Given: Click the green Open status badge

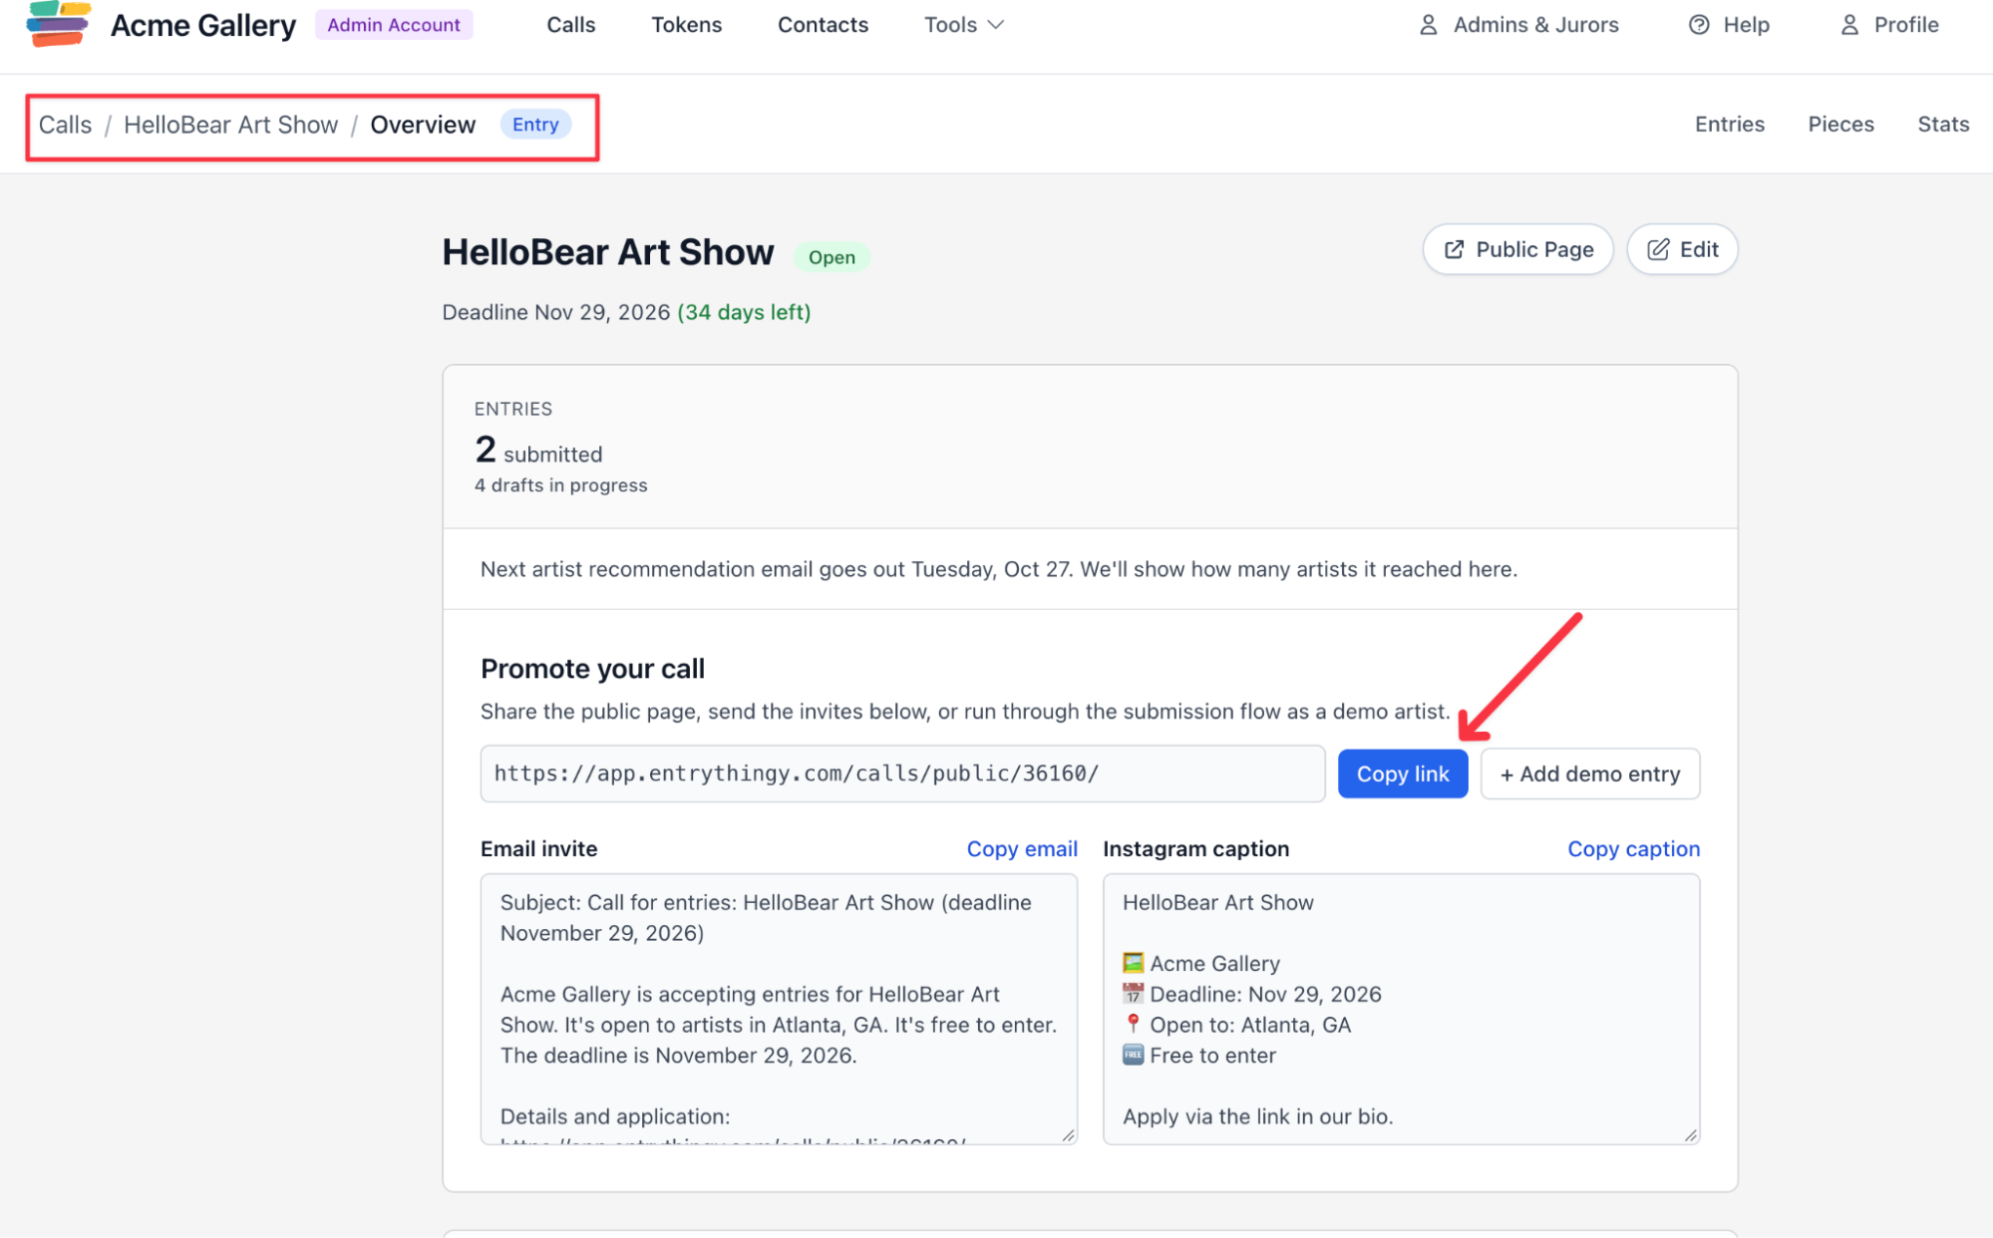Looking at the screenshot, I should [831, 257].
